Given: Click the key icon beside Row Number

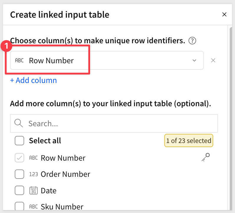Looking at the screenshot, I should point(206,158).
